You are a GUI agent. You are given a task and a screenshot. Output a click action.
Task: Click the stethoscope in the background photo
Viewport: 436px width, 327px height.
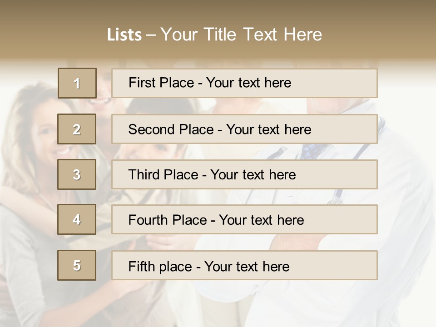[335, 197]
